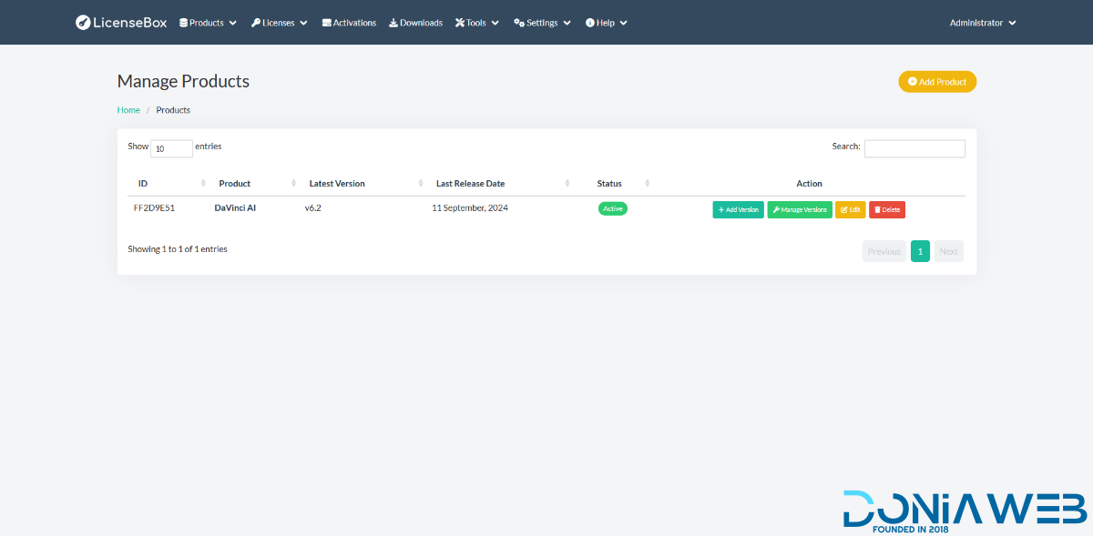Sort by Latest Version column

pos(337,184)
